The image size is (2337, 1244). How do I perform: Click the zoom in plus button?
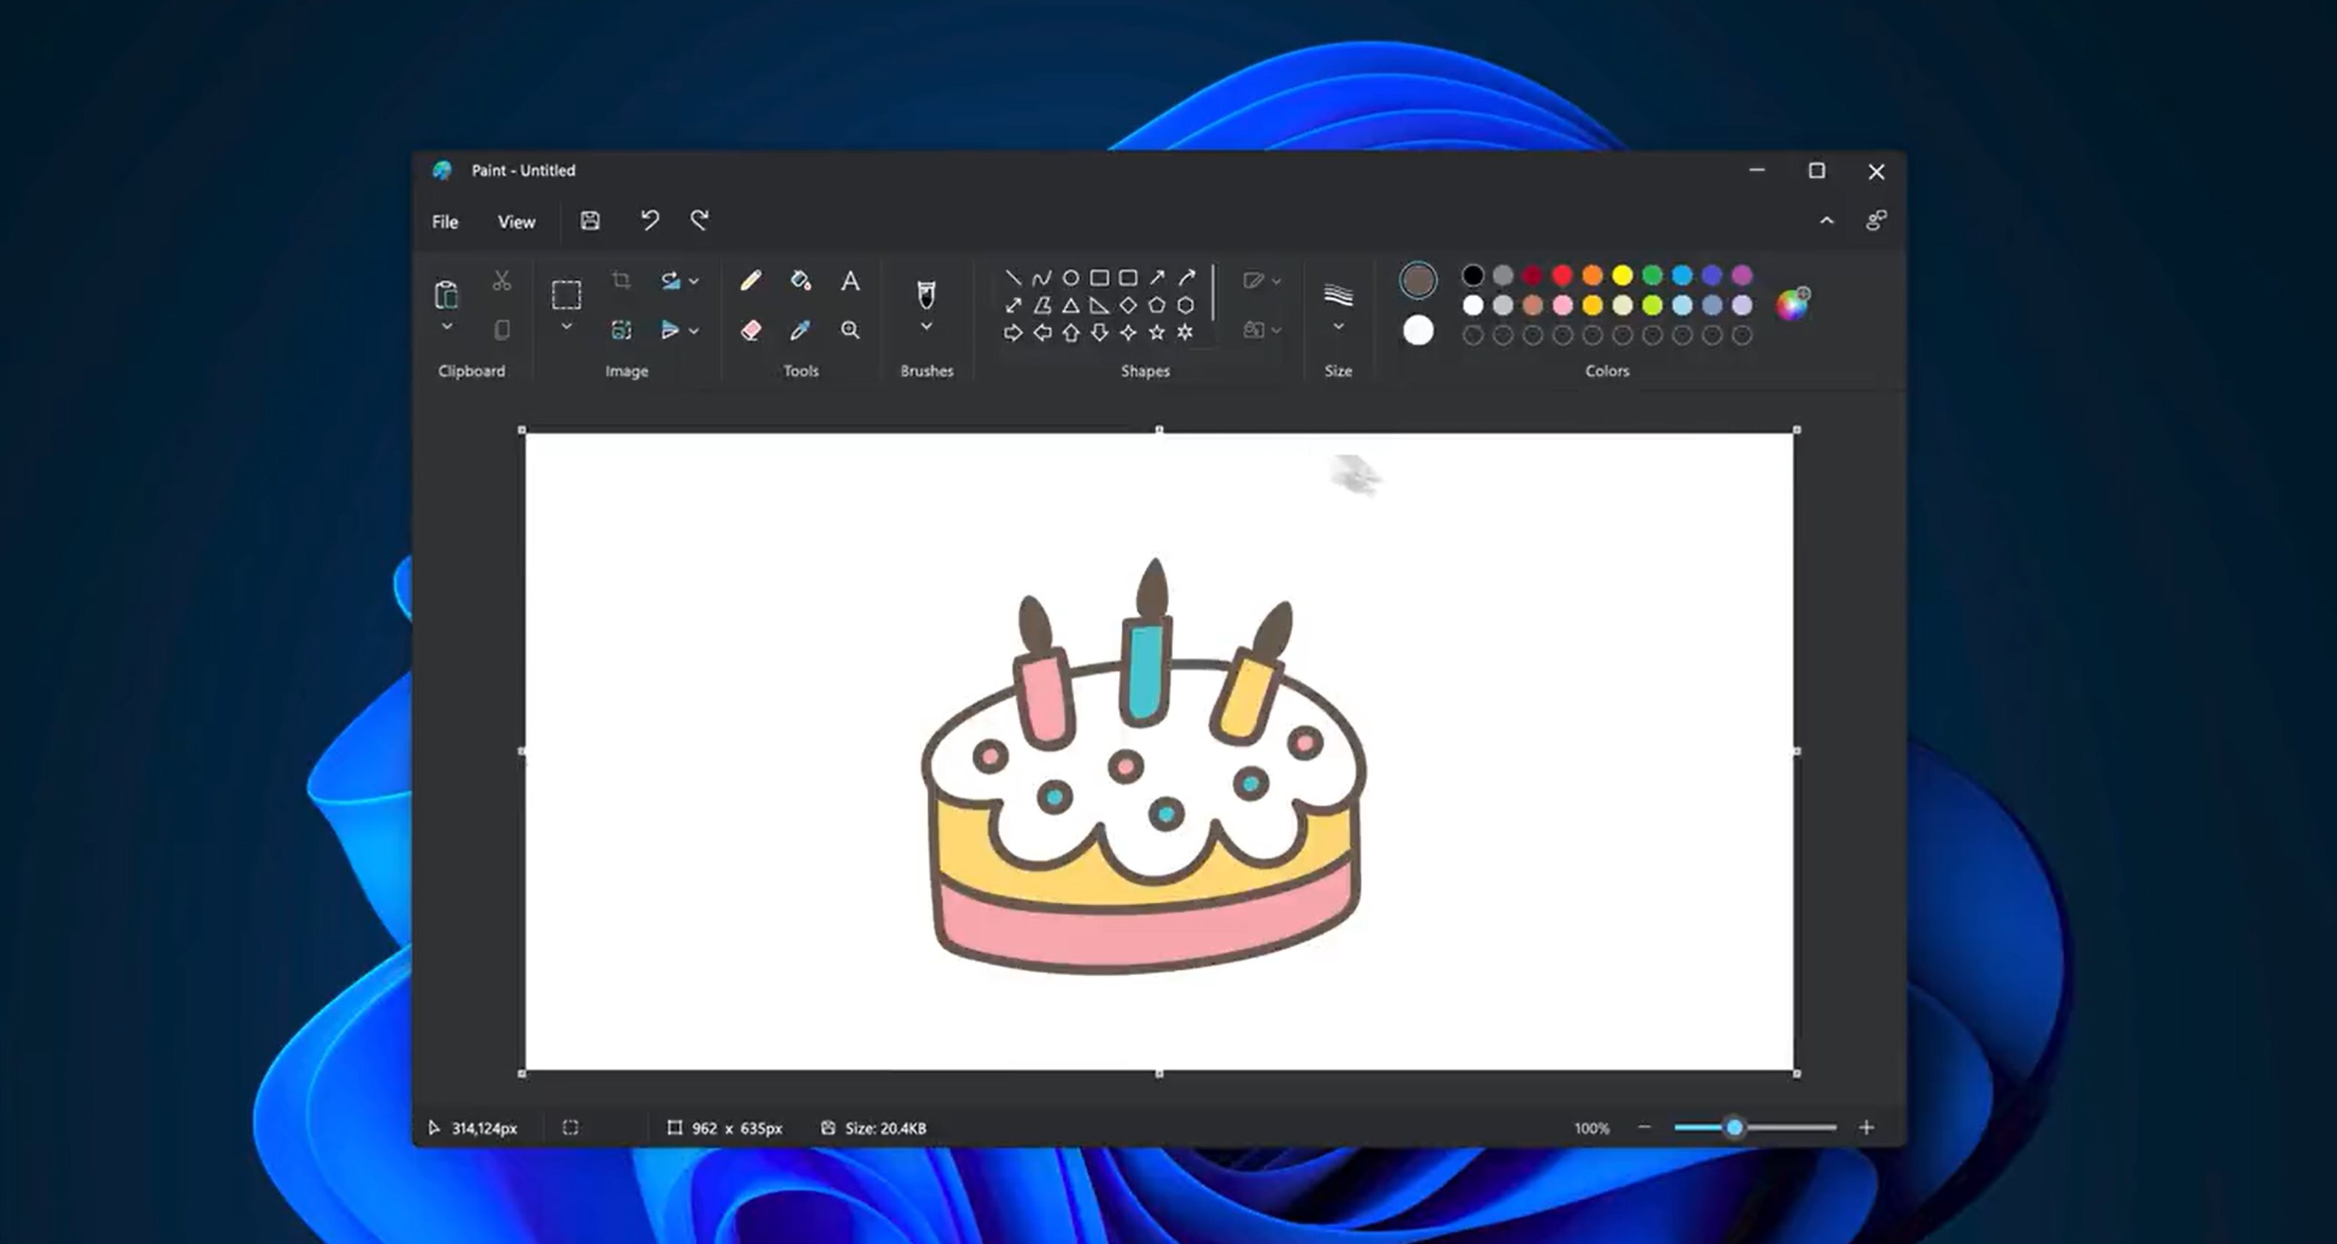point(1866,1128)
